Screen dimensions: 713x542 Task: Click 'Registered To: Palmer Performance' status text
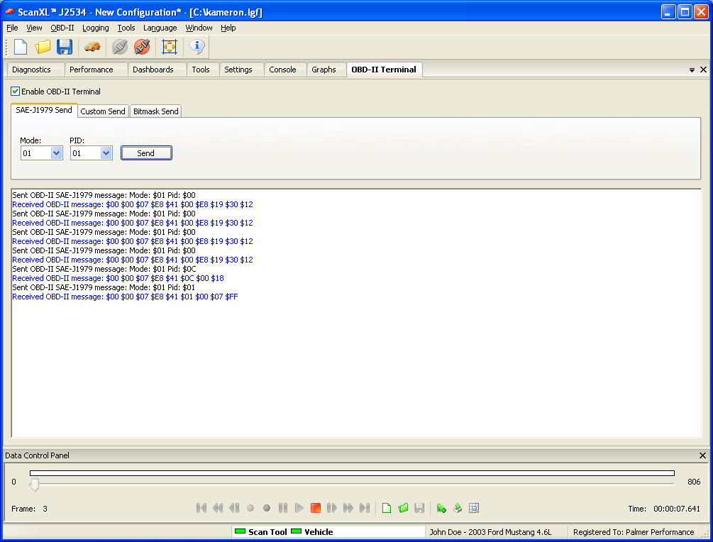[634, 532]
